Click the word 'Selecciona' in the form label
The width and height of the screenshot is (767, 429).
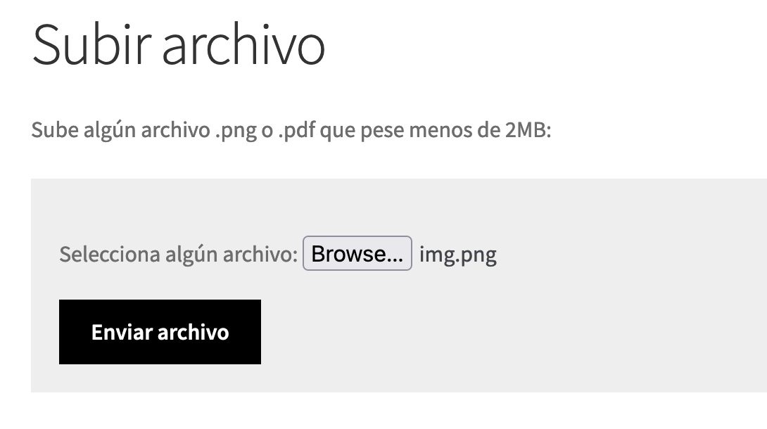(110, 254)
